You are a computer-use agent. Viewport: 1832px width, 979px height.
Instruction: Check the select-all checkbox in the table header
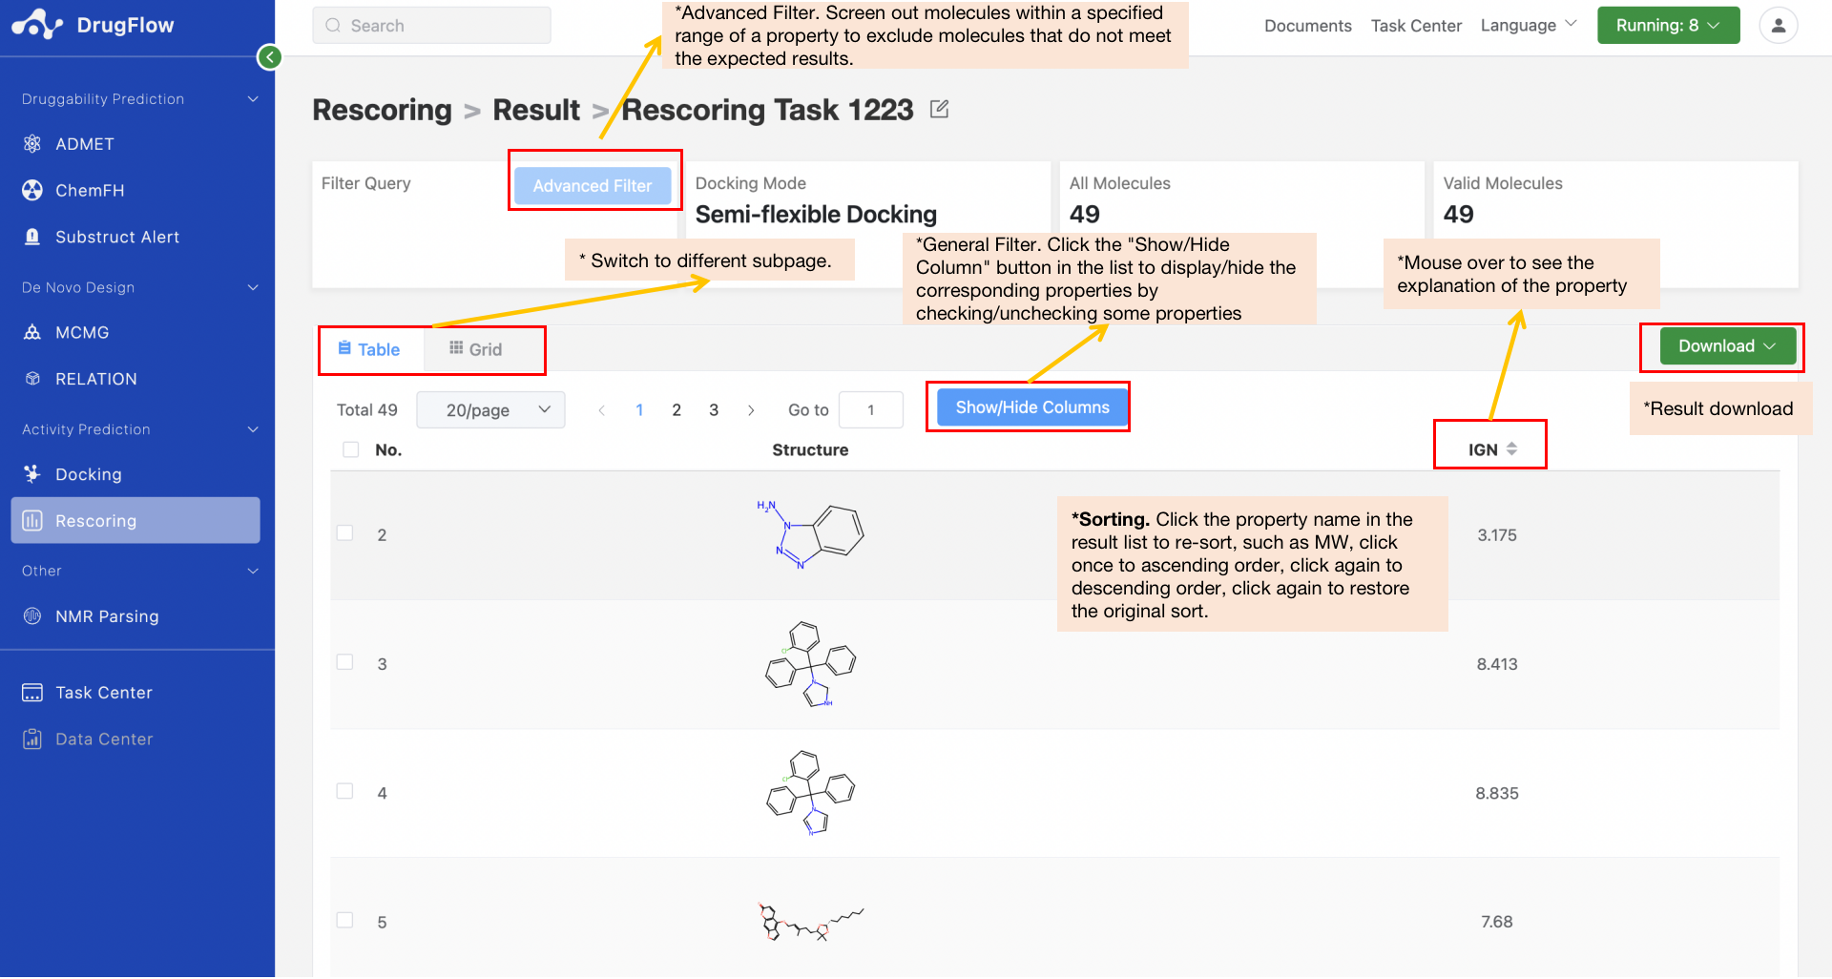point(350,448)
